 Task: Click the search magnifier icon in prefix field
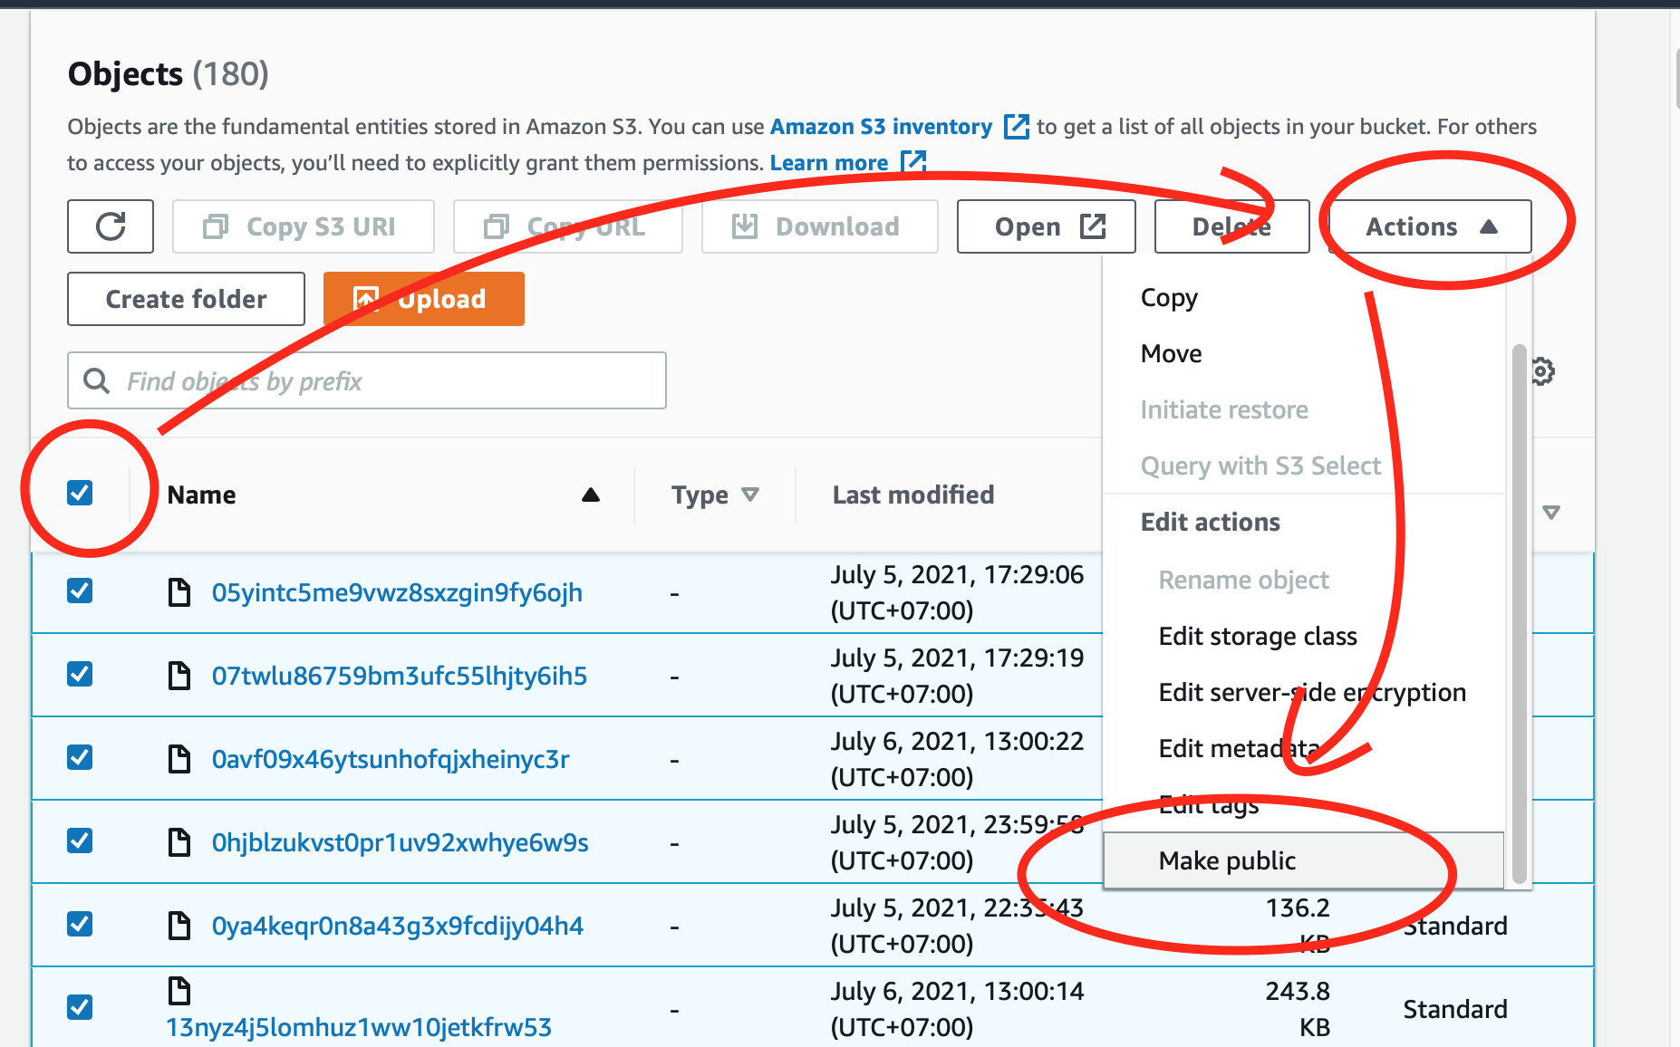point(96,381)
